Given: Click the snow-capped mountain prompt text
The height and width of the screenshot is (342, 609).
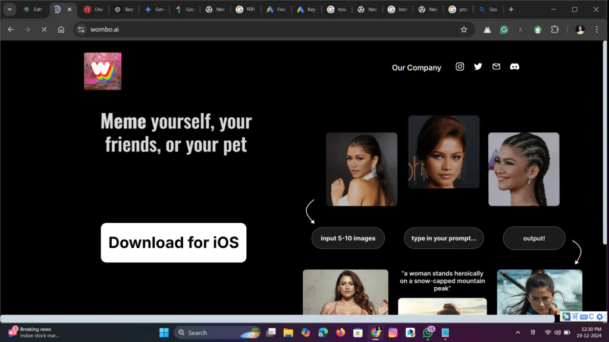Looking at the screenshot, I should [442, 281].
